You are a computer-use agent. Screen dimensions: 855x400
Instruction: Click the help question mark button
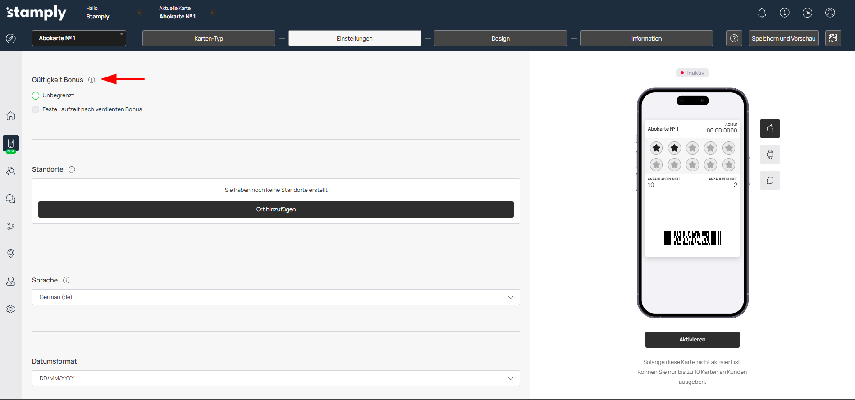pos(734,38)
